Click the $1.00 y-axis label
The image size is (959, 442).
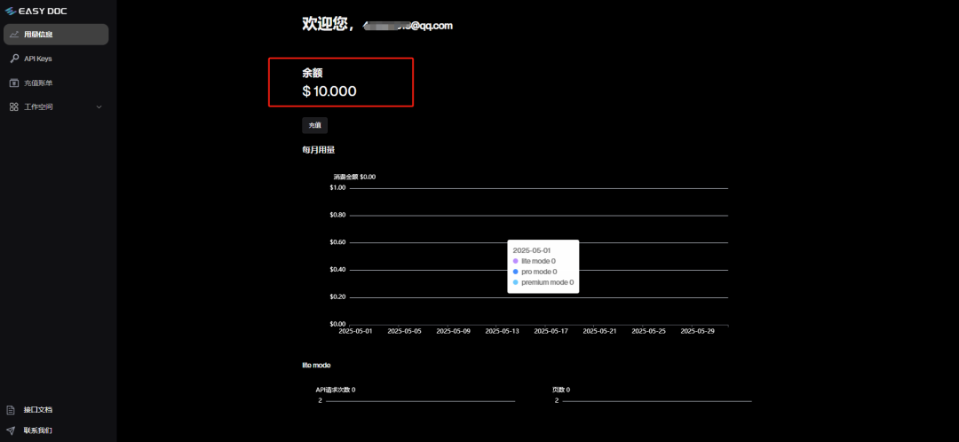point(337,187)
